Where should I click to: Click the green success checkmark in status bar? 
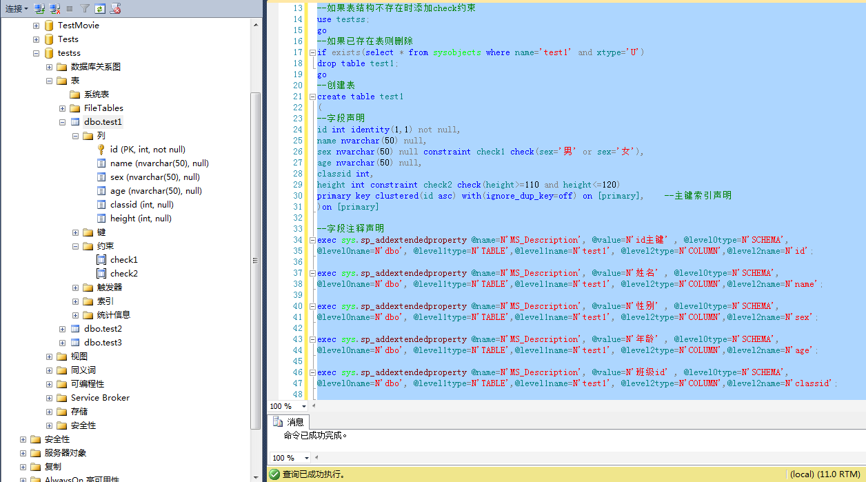pos(274,474)
